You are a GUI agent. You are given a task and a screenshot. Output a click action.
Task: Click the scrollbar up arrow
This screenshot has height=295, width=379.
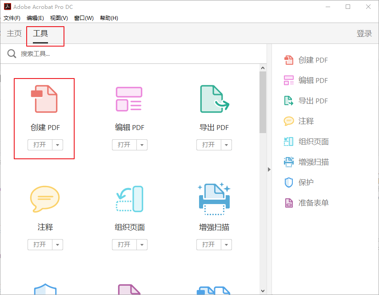[x=263, y=68]
